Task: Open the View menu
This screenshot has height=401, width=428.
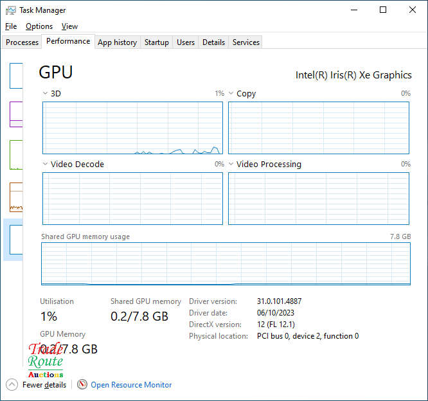Action: tap(69, 26)
